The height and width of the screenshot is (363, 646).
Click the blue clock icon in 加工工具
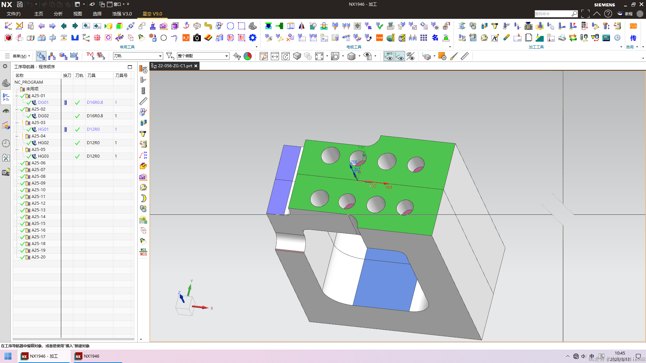pos(617,38)
